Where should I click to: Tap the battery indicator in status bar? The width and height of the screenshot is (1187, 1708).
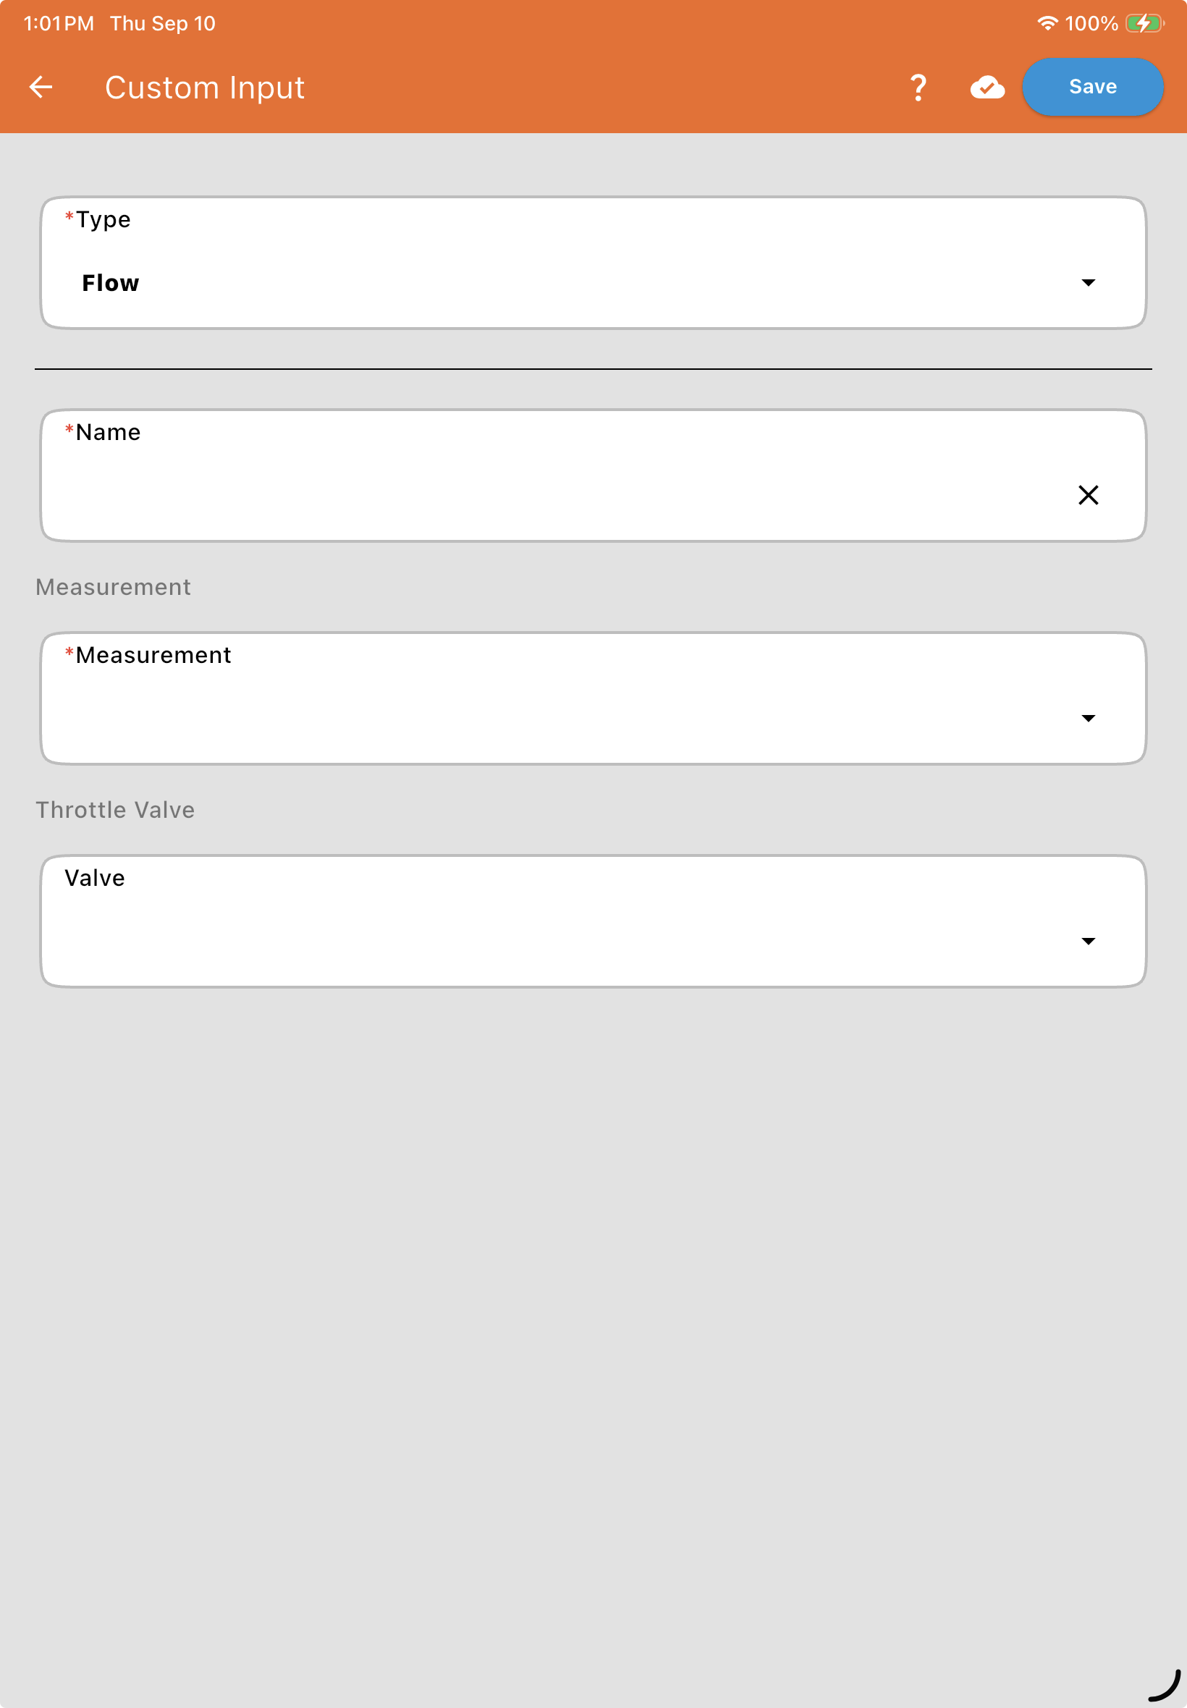point(1144,23)
